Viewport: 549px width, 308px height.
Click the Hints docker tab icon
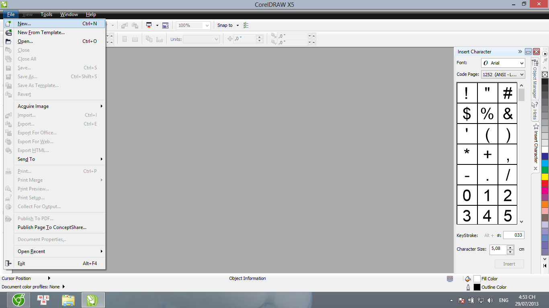click(535, 105)
